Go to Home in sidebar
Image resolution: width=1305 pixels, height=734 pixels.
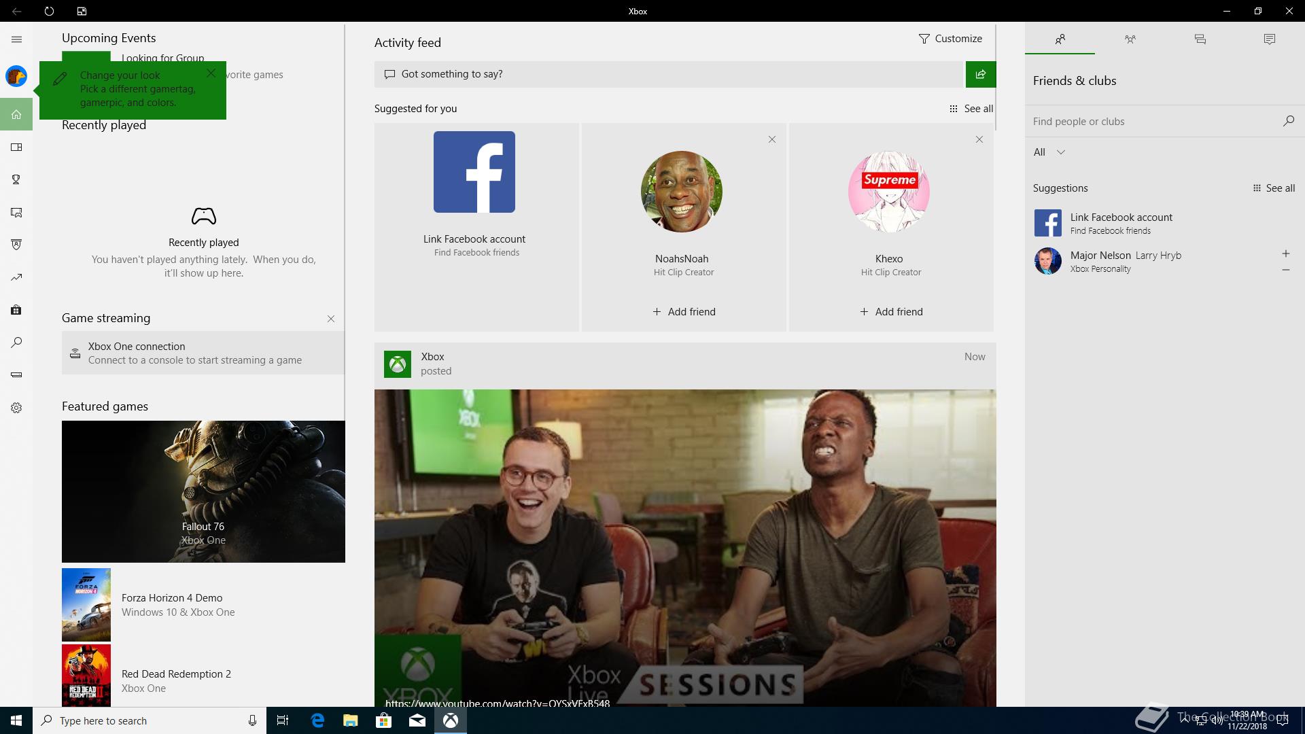tap(16, 114)
